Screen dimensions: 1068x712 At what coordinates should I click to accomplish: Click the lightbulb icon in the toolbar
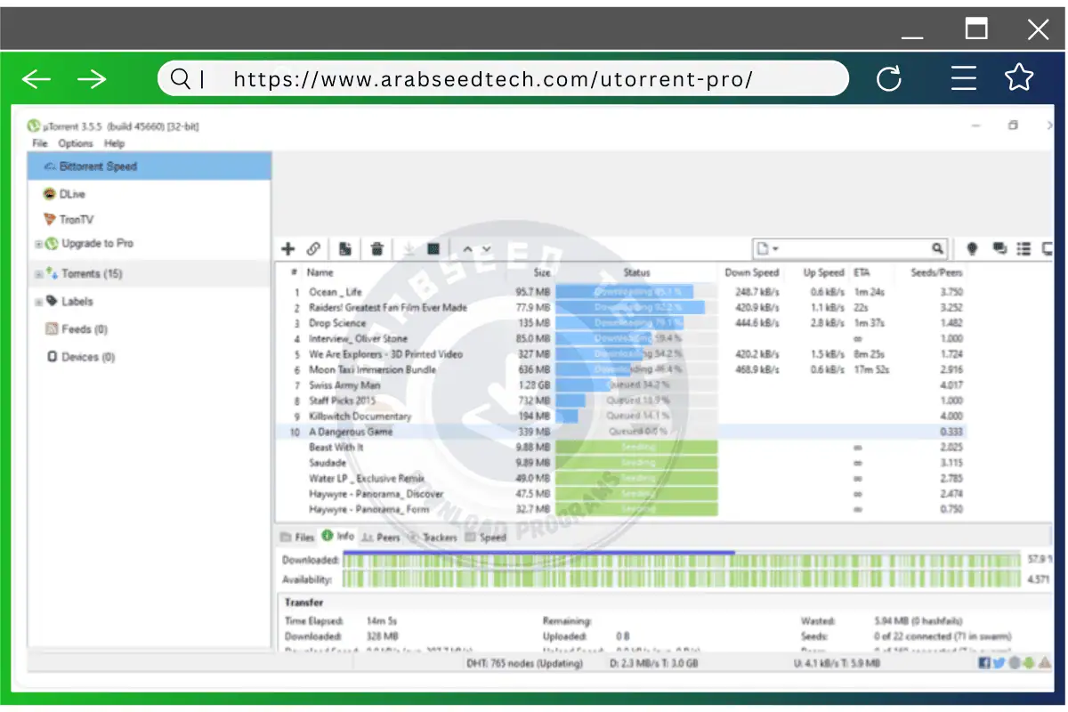click(972, 249)
